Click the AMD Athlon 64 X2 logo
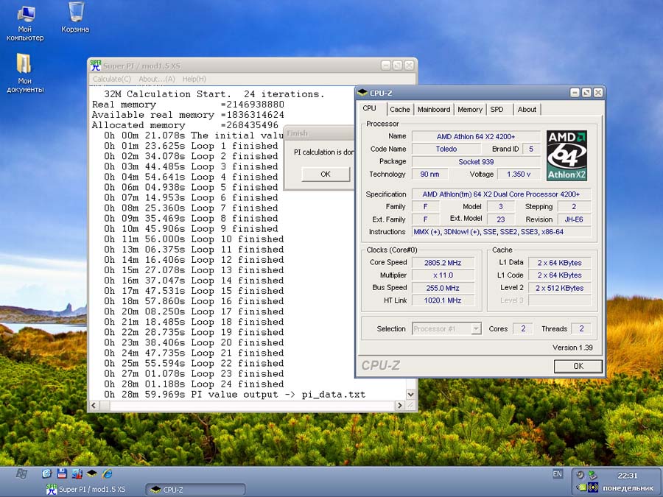663x497 pixels. click(x=566, y=155)
